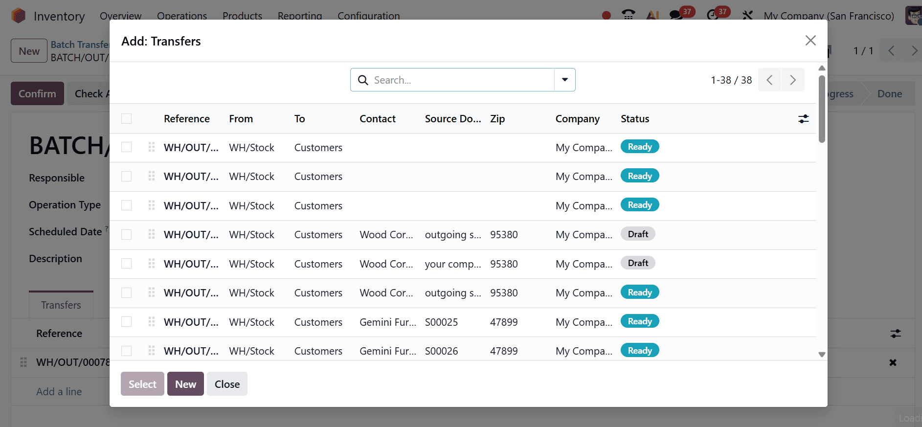The image size is (922, 427).
Task: Select the Transfers tab in background form
Action: coord(61,305)
